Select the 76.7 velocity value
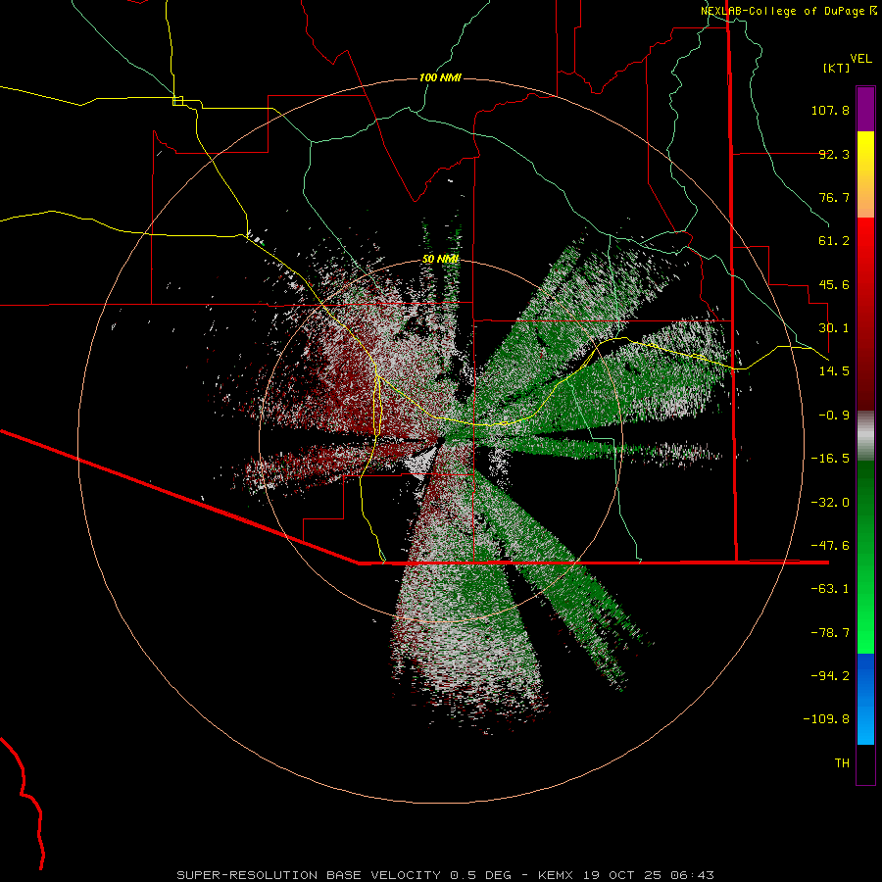The image size is (882, 882). pyautogui.click(x=834, y=197)
